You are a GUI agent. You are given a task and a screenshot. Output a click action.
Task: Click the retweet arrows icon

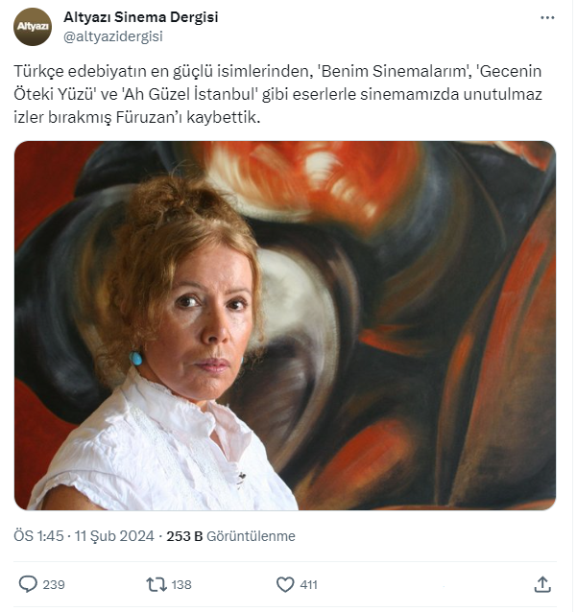pos(156,585)
